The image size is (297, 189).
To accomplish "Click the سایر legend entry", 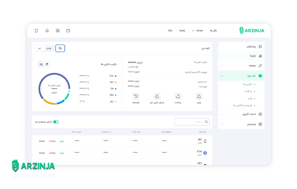I will pyautogui.click(x=113, y=101).
